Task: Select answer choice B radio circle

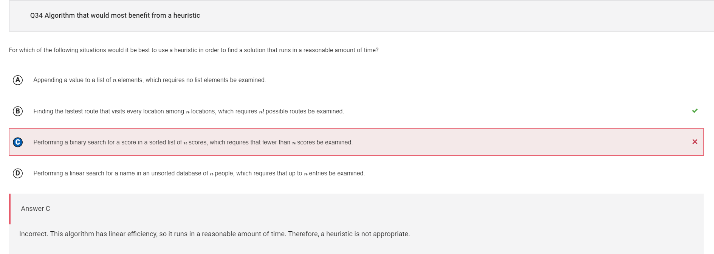Action: 18,111
